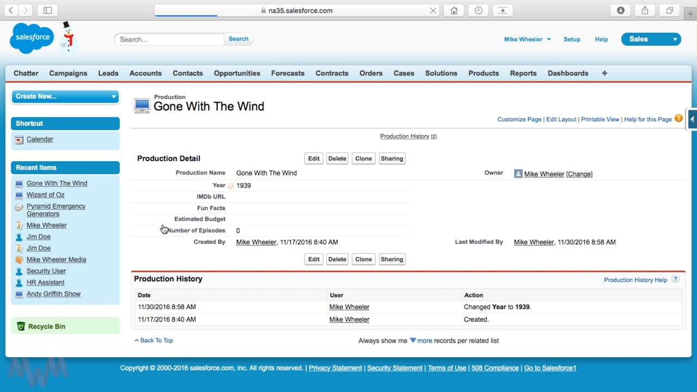Click the Year value 1939

coord(243,186)
